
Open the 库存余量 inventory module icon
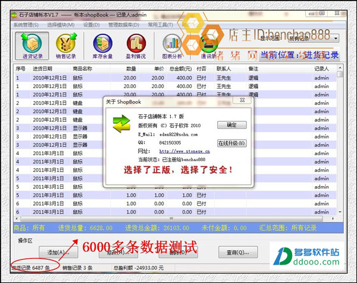[x=102, y=46]
